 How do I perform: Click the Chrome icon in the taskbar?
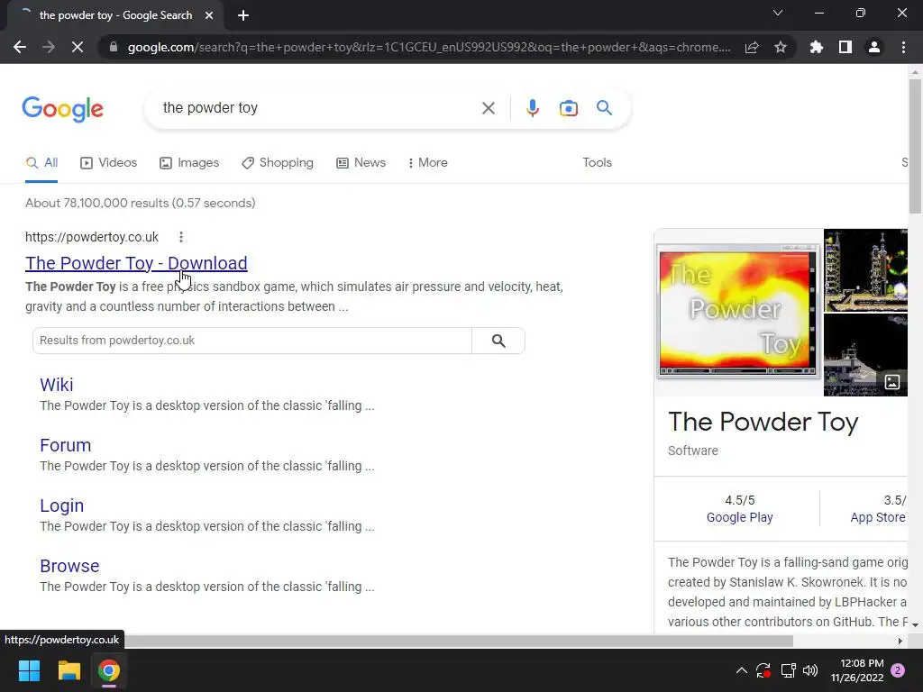pyautogui.click(x=109, y=670)
